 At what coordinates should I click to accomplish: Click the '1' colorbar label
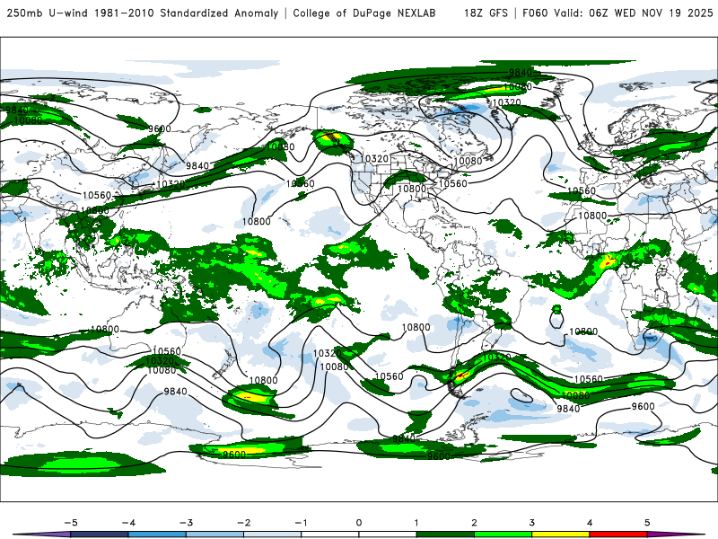(416, 523)
